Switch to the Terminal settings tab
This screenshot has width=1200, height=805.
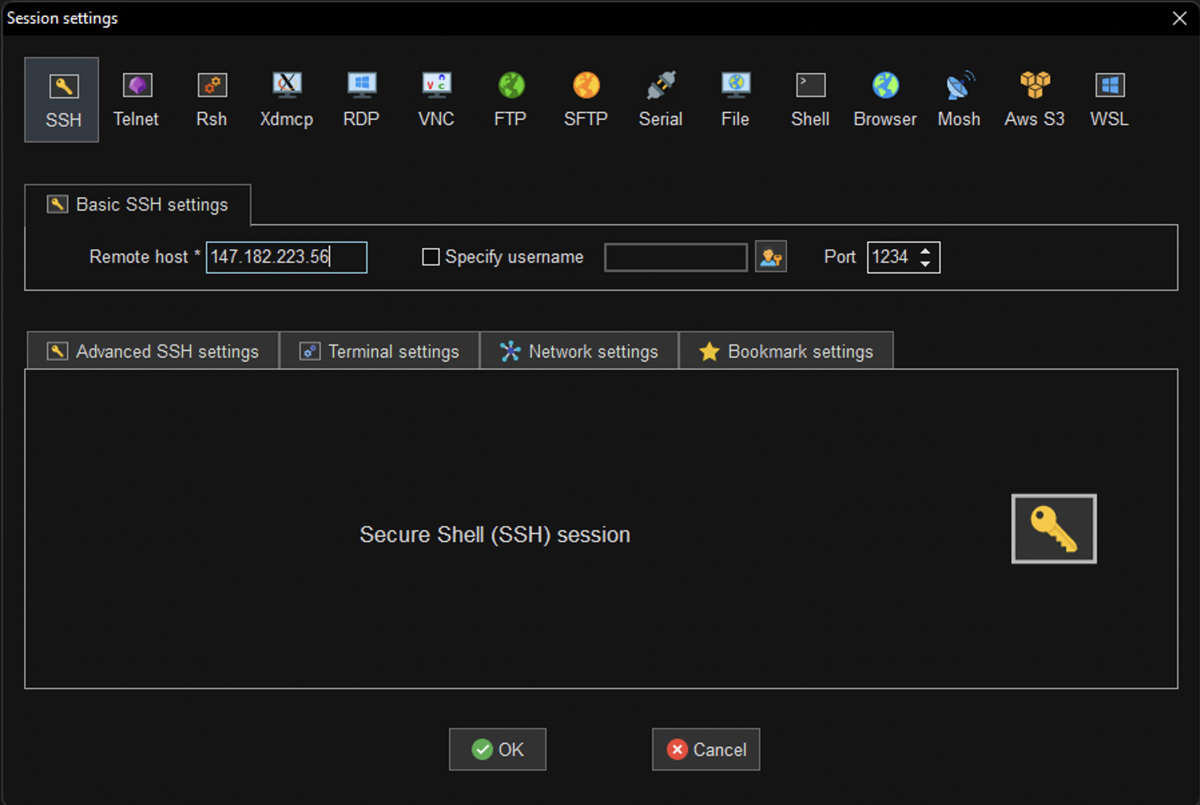tap(380, 351)
